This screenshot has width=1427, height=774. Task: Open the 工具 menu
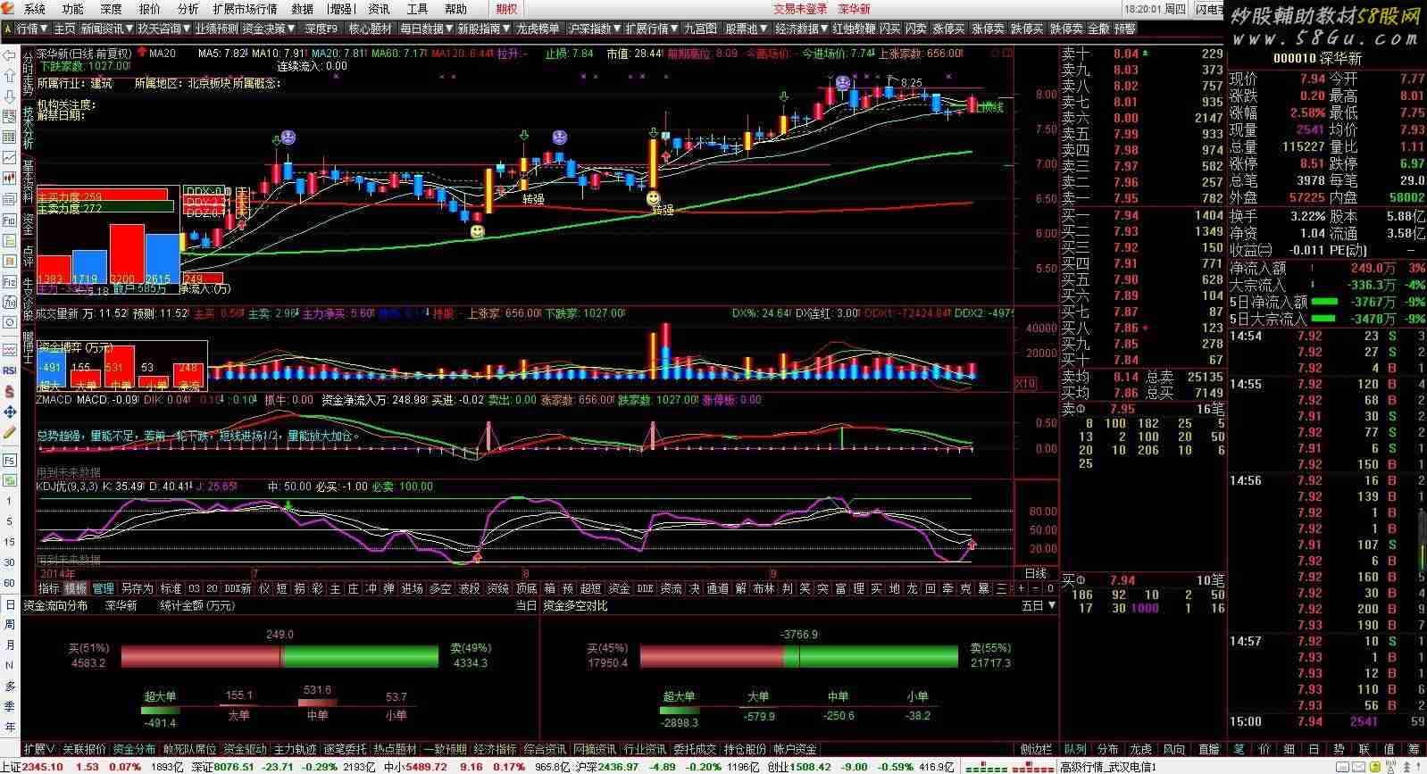417,9
